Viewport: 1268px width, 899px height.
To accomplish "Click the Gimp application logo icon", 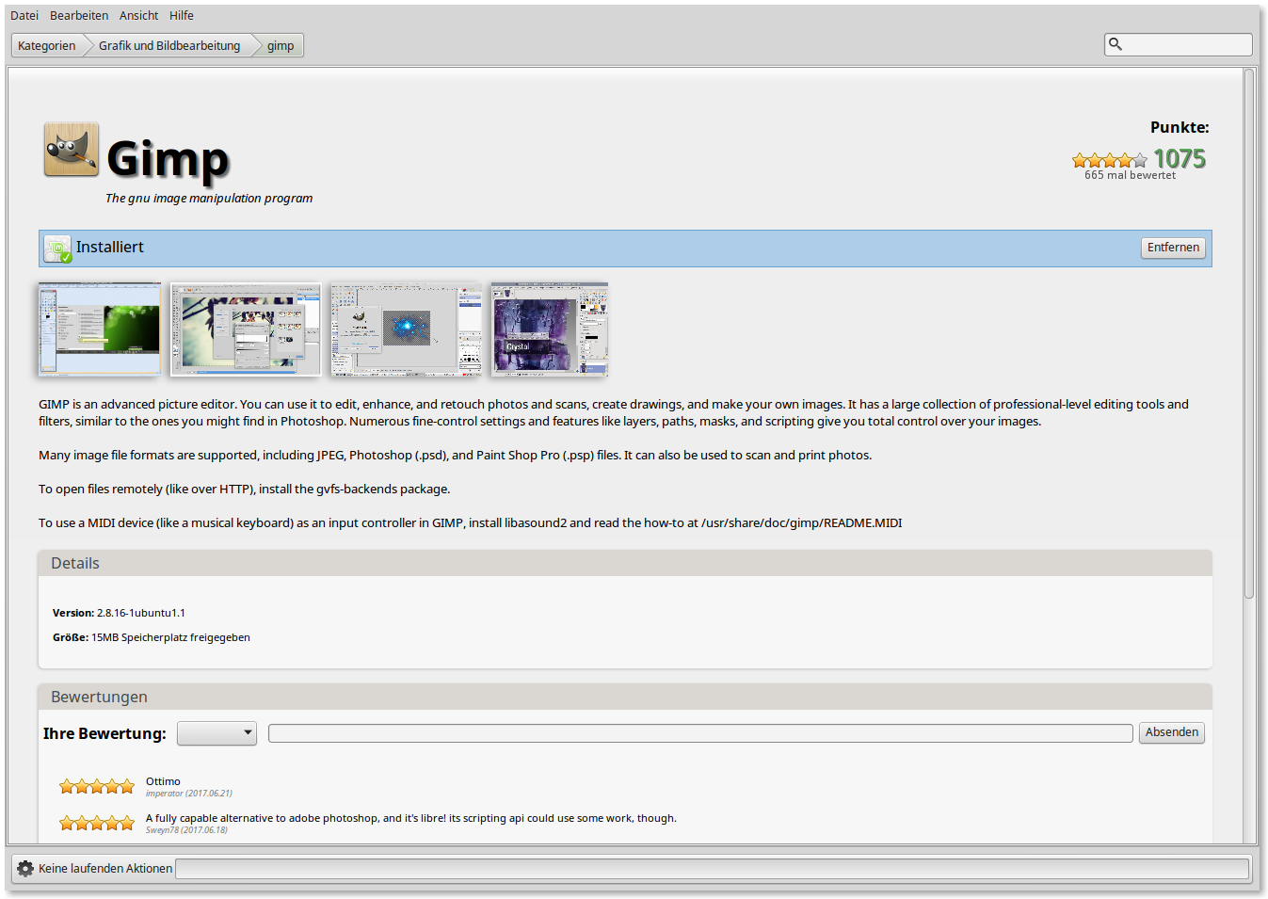I will [72, 150].
